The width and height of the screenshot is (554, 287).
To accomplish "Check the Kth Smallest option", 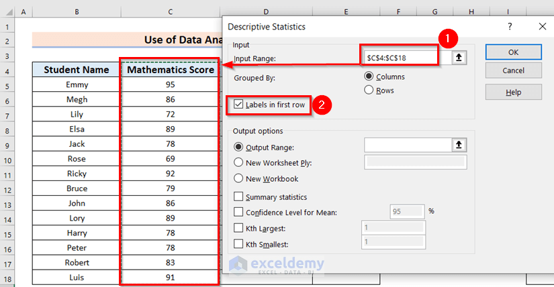I will [x=238, y=244].
